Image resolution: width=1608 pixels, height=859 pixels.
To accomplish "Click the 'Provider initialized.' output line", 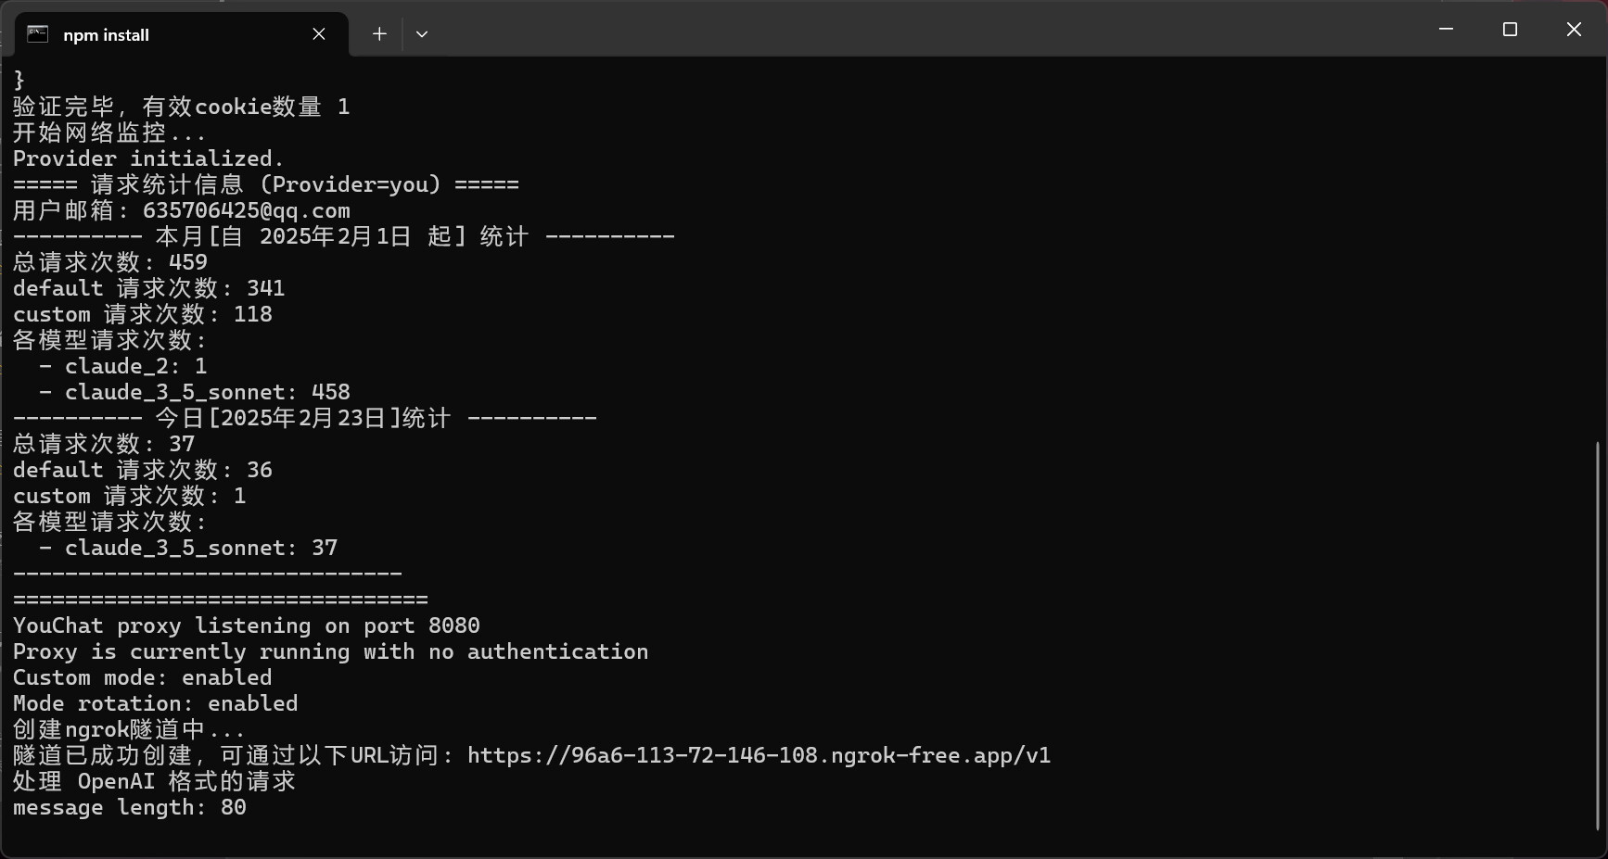I will click(148, 158).
